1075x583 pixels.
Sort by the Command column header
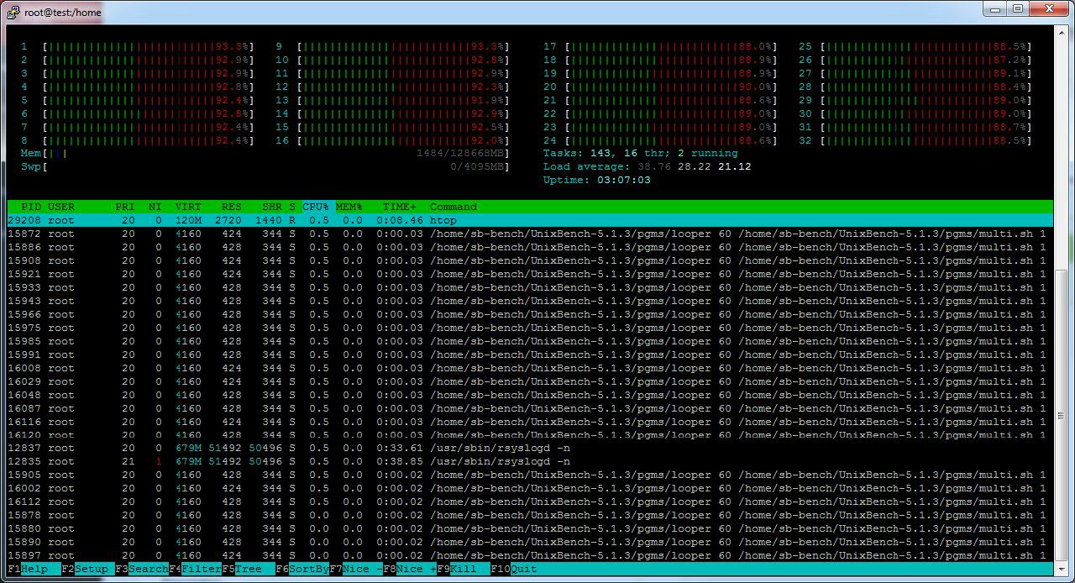pos(454,207)
